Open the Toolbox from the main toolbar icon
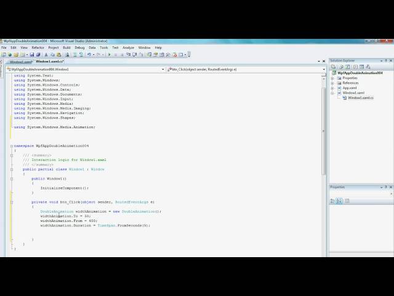The width and height of the screenshot is (394, 296). (x=168, y=54)
